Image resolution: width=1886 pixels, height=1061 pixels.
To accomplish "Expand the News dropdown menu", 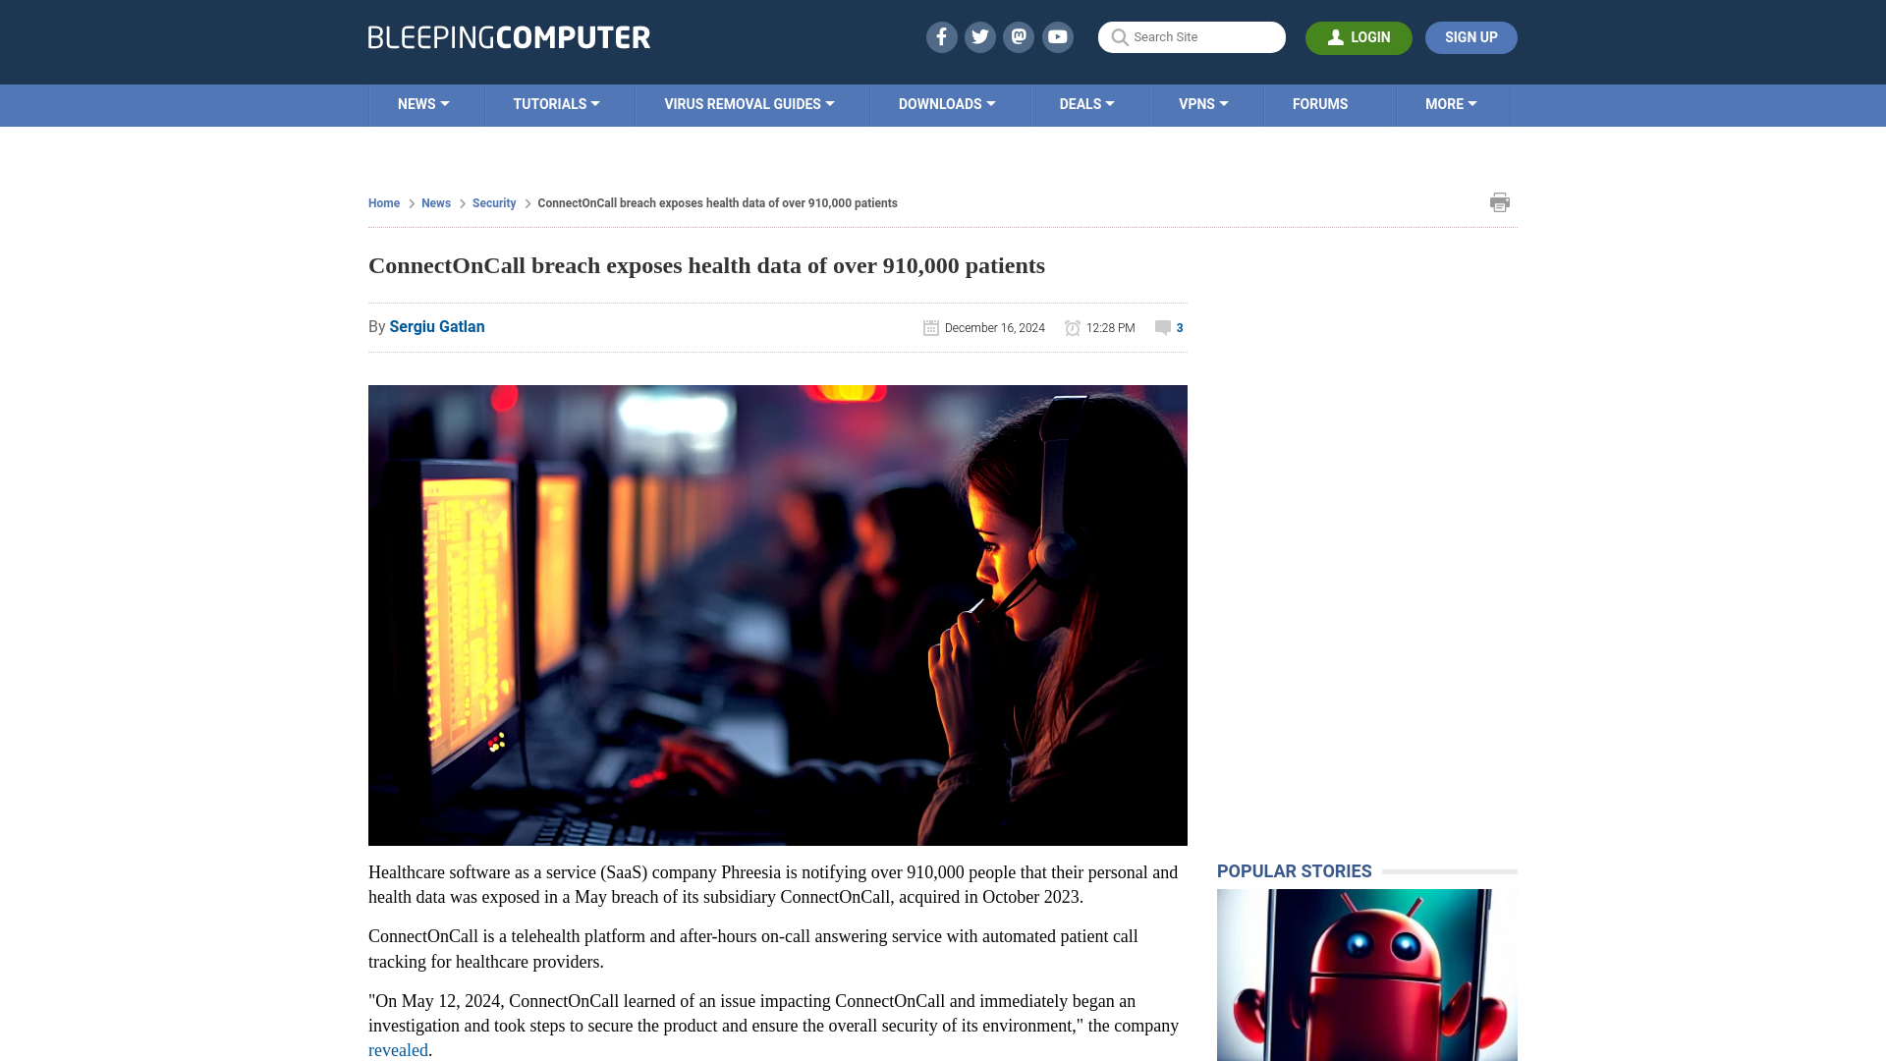I will pyautogui.click(x=423, y=104).
